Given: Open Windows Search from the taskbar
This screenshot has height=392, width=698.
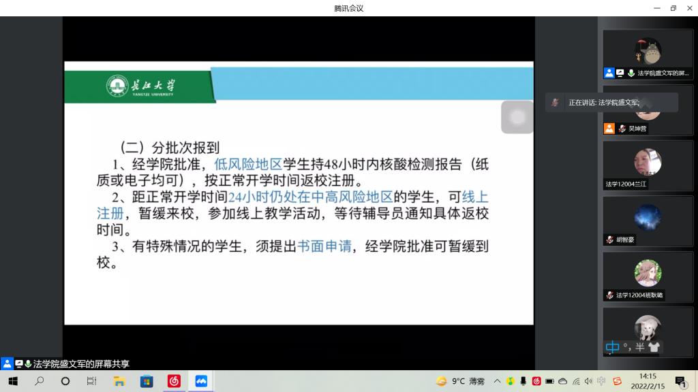Looking at the screenshot, I should (40, 382).
